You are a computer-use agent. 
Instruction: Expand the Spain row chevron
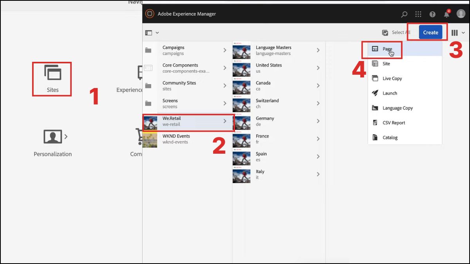318,156
